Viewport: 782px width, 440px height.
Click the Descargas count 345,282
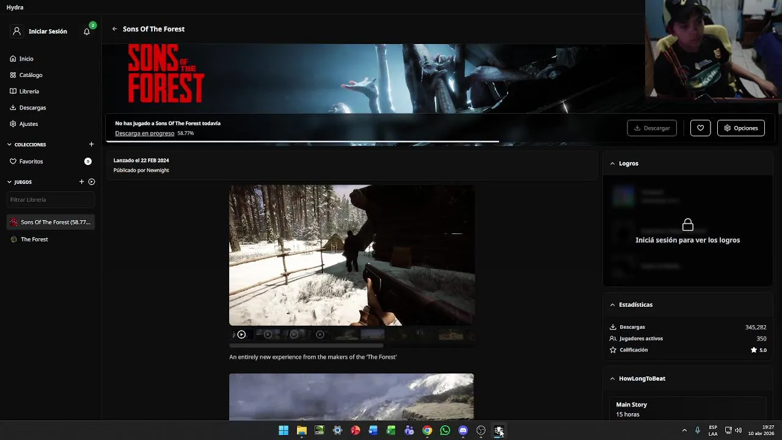click(756, 328)
